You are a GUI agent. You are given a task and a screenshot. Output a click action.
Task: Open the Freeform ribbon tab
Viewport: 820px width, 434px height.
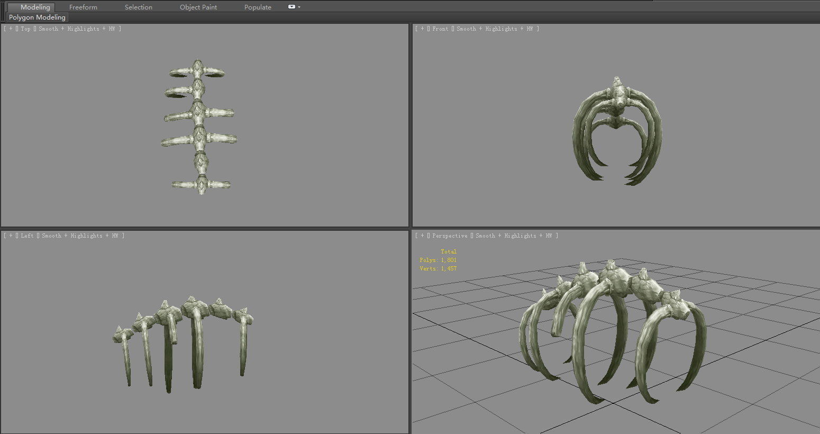point(83,7)
